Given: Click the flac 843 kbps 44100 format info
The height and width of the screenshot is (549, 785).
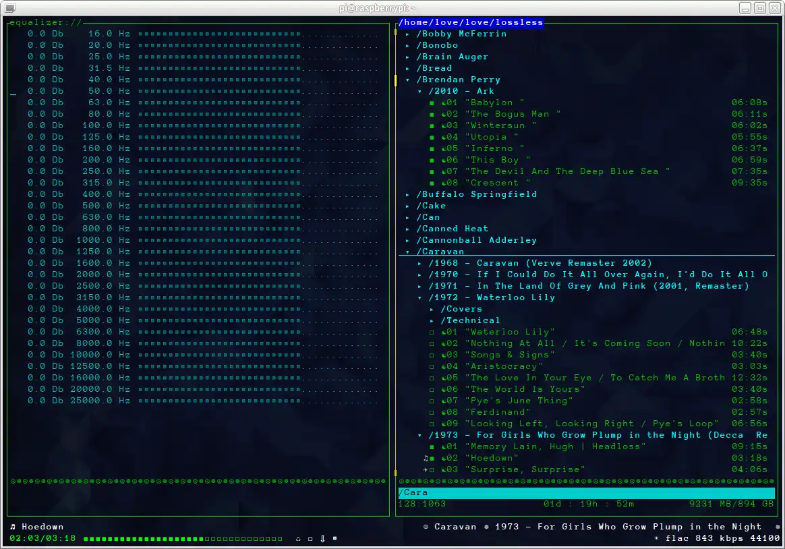Looking at the screenshot, I should point(723,538).
